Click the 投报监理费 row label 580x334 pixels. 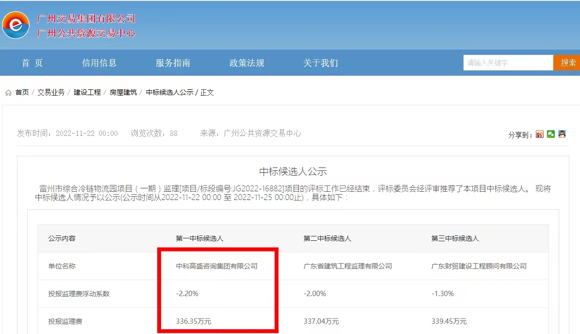pyautogui.click(x=65, y=321)
